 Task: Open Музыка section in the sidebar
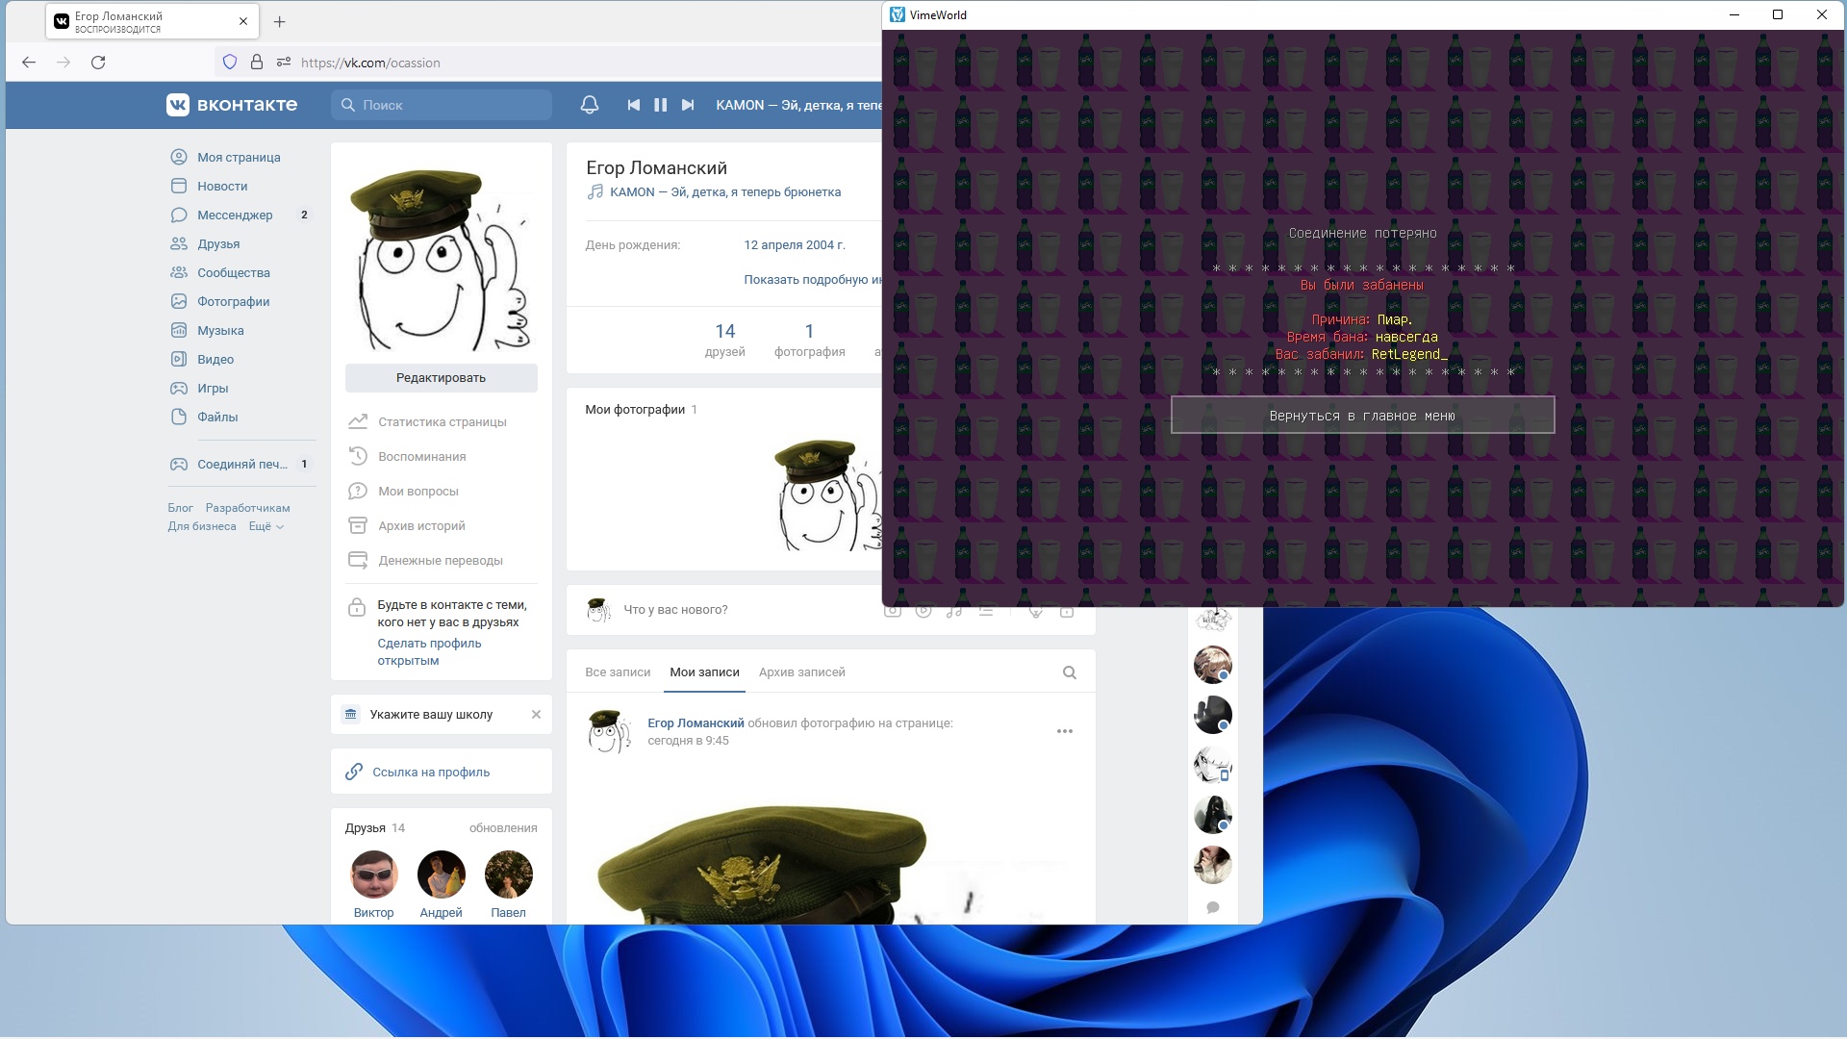click(x=219, y=330)
